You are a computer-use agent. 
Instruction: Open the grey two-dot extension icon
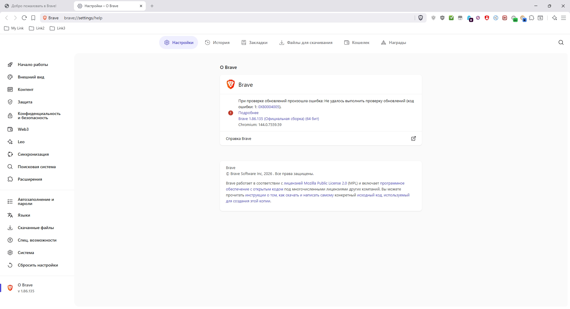click(x=460, y=18)
